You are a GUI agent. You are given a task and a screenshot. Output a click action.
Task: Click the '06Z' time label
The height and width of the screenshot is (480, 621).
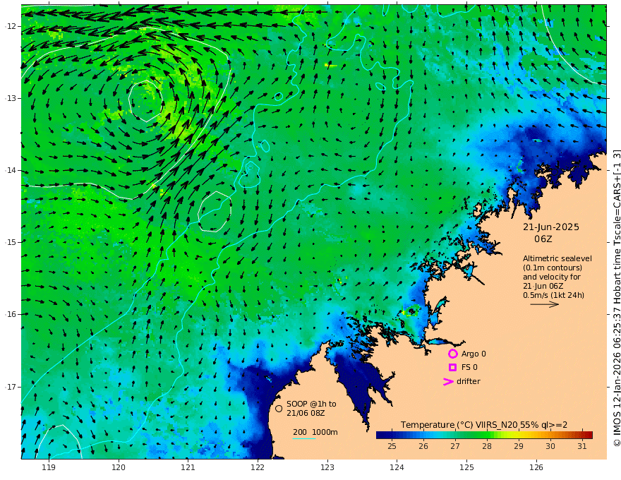(543, 239)
